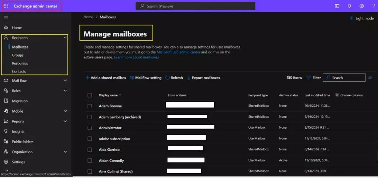Open the settings gear in top bar

(x=361, y=6)
